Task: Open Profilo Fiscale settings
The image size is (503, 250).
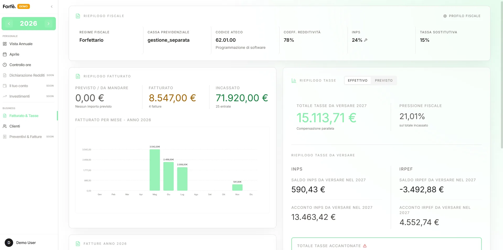Action: click(x=462, y=16)
